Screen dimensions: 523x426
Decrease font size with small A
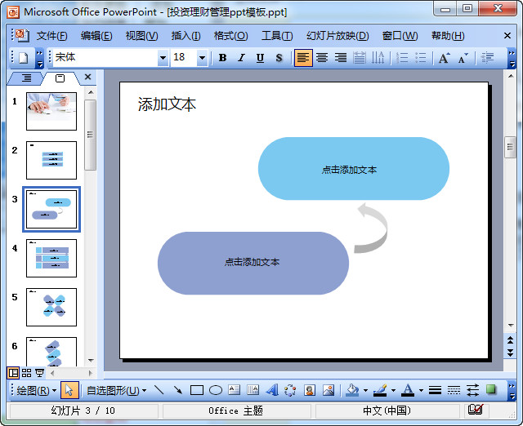click(463, 58)
